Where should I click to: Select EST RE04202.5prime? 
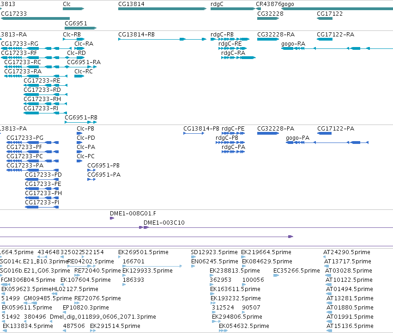click(x=81, y=266)
